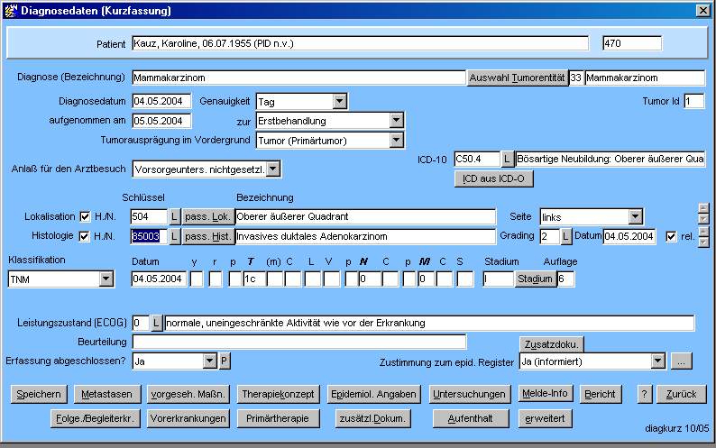The width and height of the screenshot is (716, 448).
Task: Click the Speichern button
Action: pyautogui.click(x=39, y=395)
